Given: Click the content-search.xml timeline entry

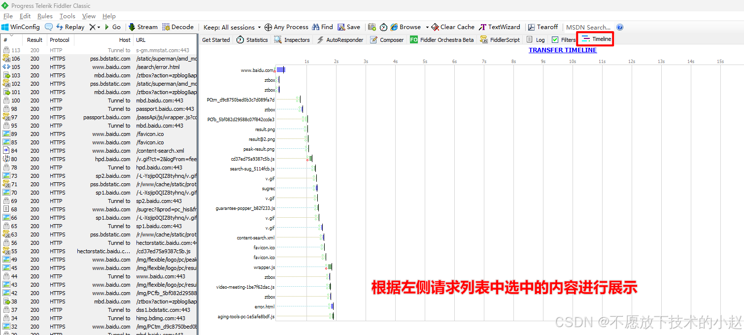Looking at the screenshot, I should point(256,238).
